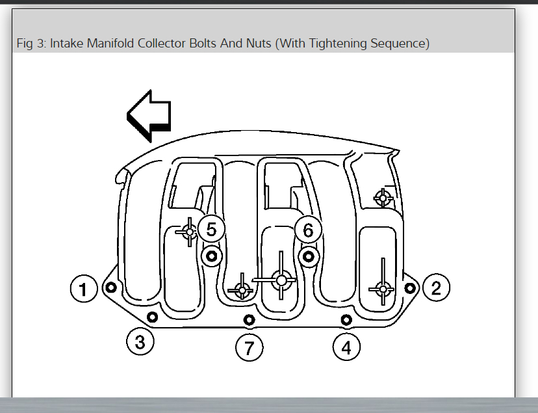This screenshot has width=538, height=413.
Task: Click the intake manifold diagram image
Action: (x=260, y=225)
